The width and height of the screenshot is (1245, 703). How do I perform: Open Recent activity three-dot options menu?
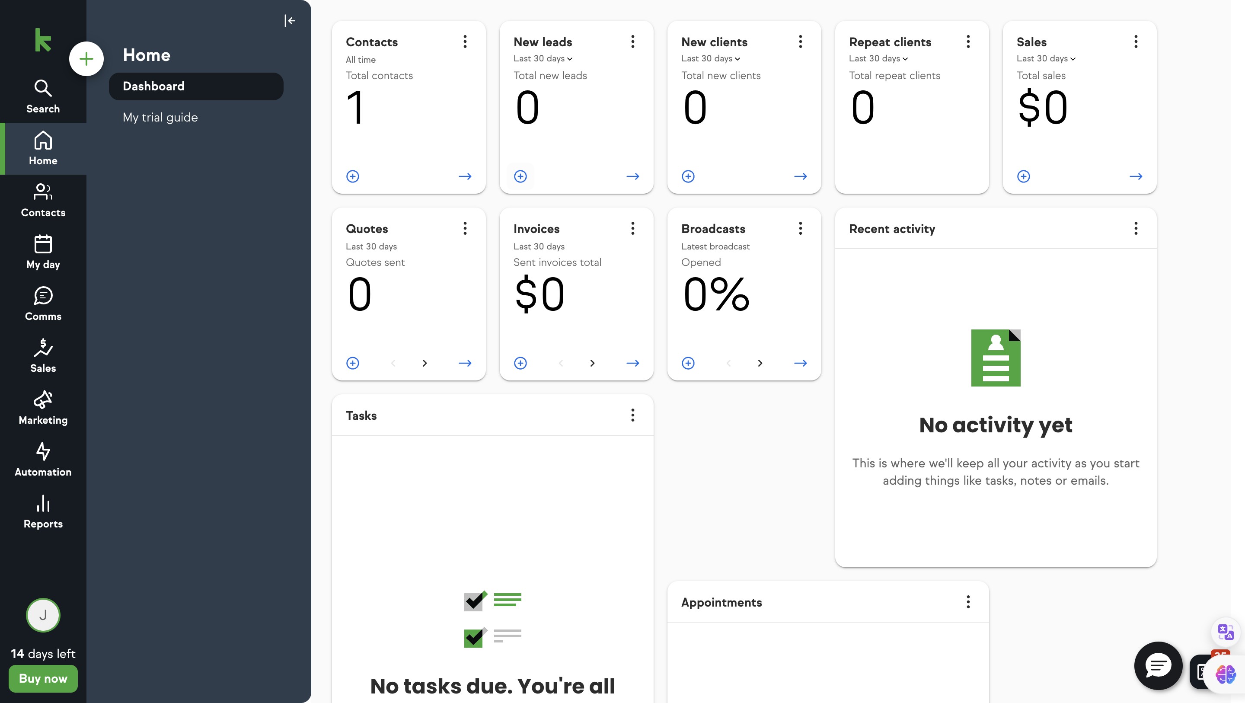(1136, 228)
